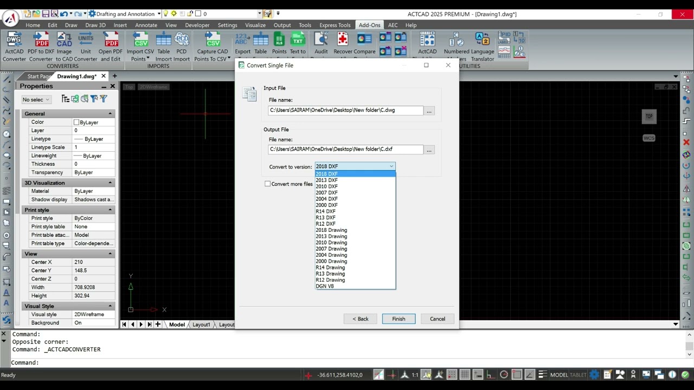Browse for the input file
The width and height of the screenshot is (694, 390).
pos(429,111)
